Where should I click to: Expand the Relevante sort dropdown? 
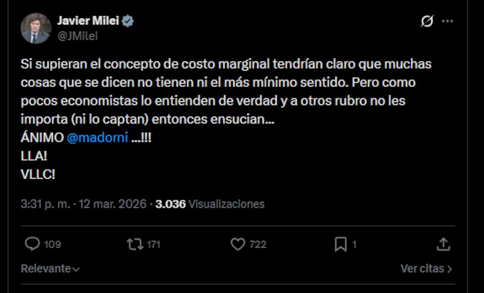click(50, 269)
